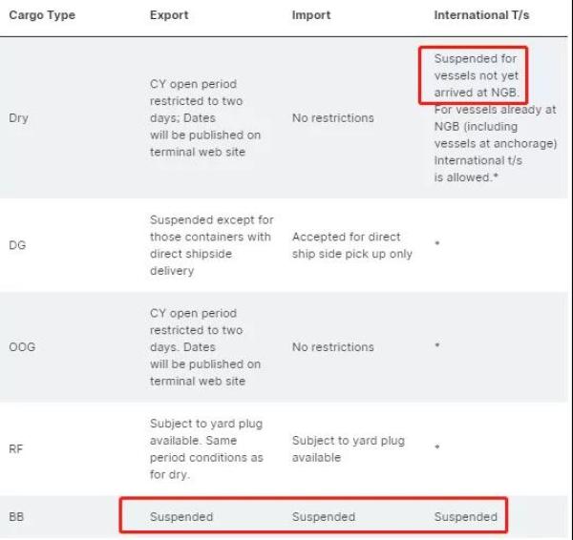
Task: Click the Export column header
Action: click(x=168, y=16)
